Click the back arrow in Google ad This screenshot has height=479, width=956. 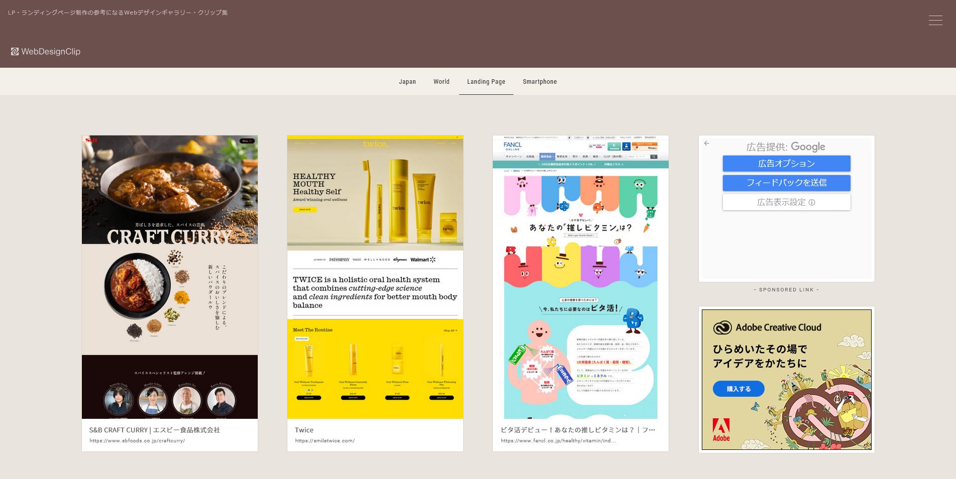[x=706, y=143]
